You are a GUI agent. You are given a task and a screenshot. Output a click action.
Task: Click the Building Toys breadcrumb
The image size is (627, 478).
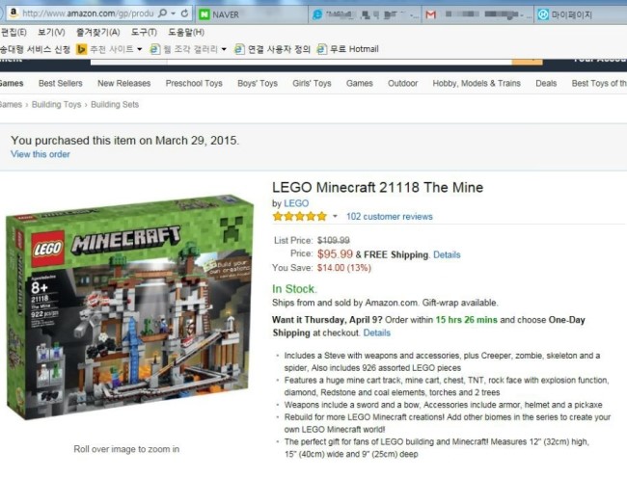pyautogui.click(x=56, y=105)
